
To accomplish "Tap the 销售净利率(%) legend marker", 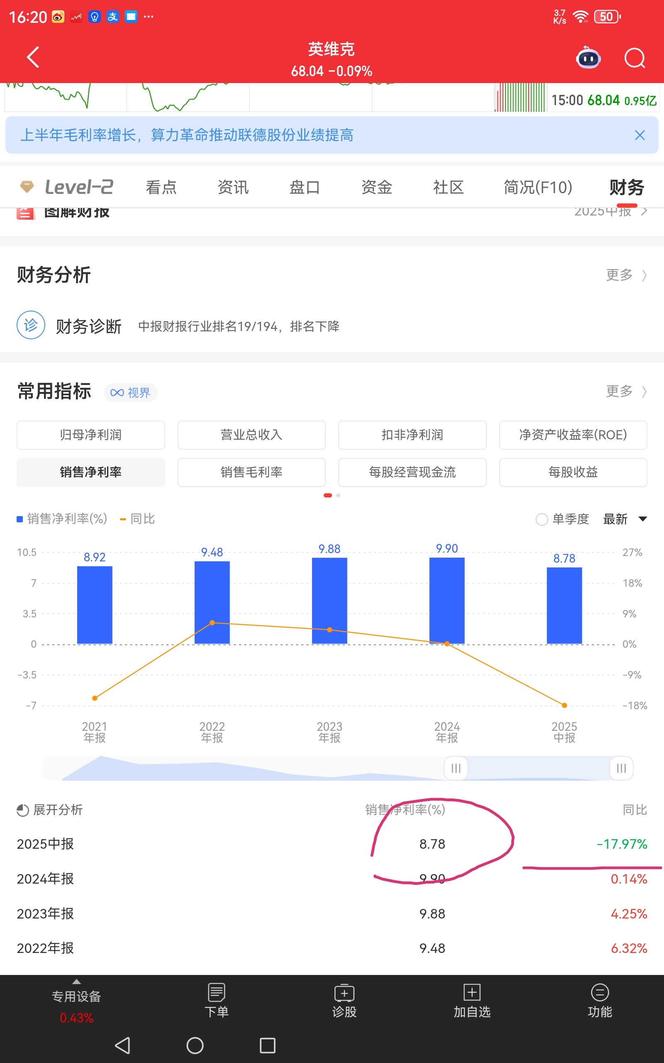I will click(20, 519).
